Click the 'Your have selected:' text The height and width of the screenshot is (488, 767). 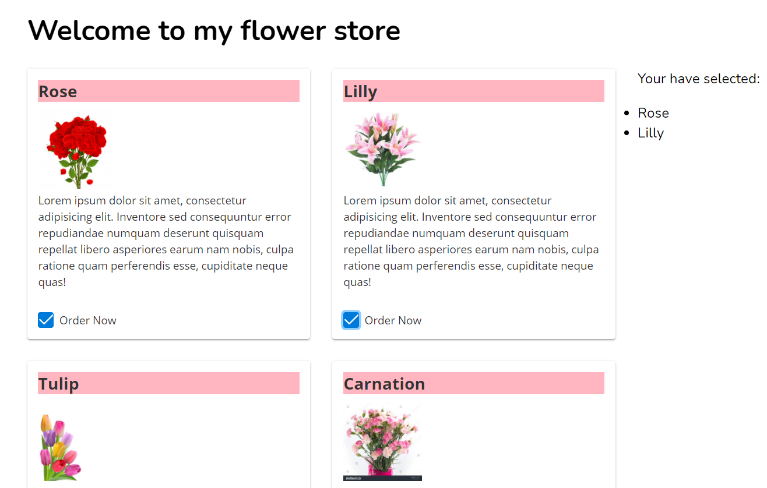click(698, 79)
